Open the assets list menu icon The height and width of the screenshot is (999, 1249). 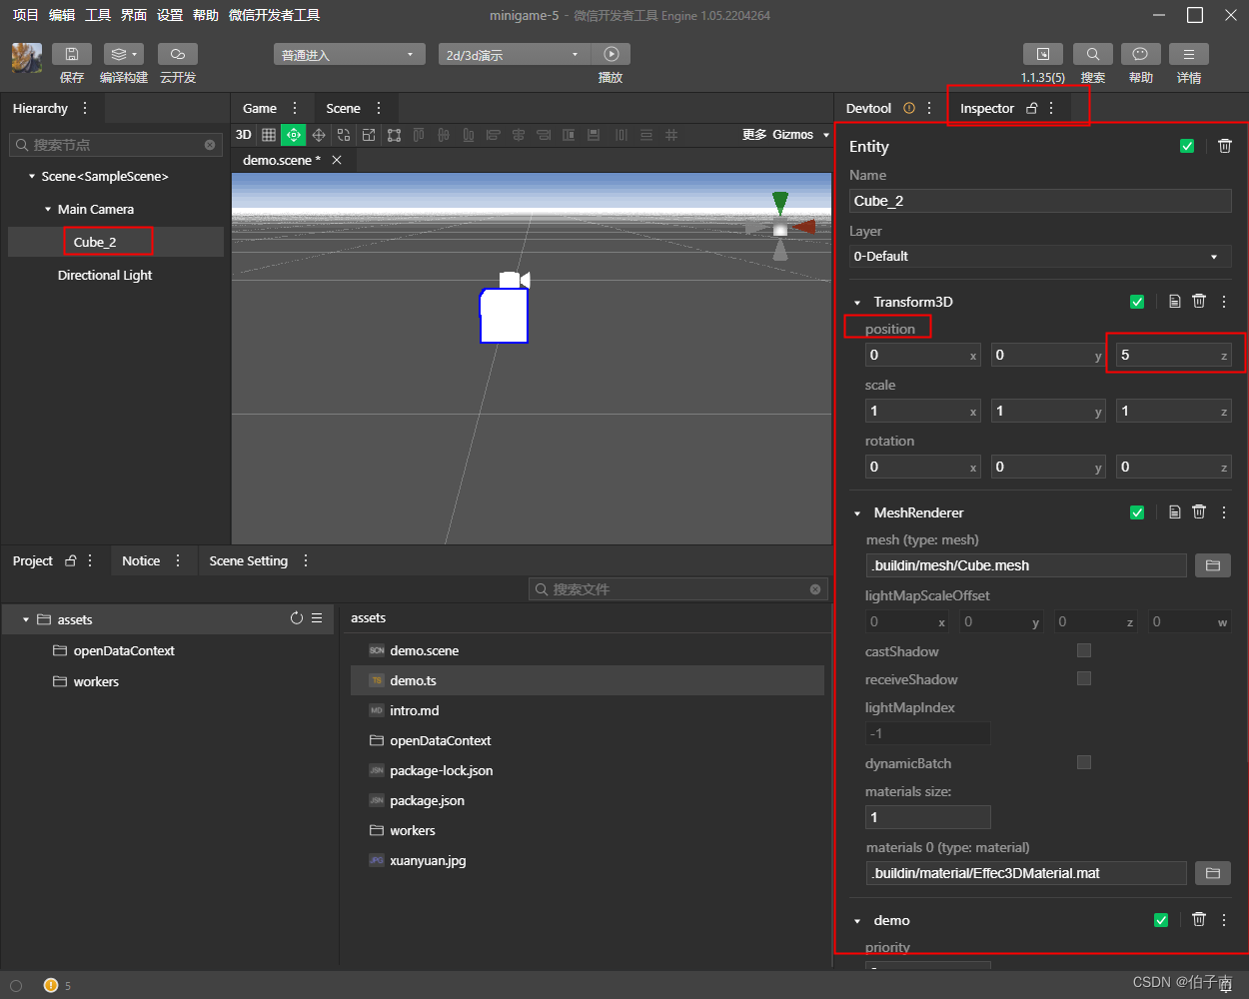[317, 618]
